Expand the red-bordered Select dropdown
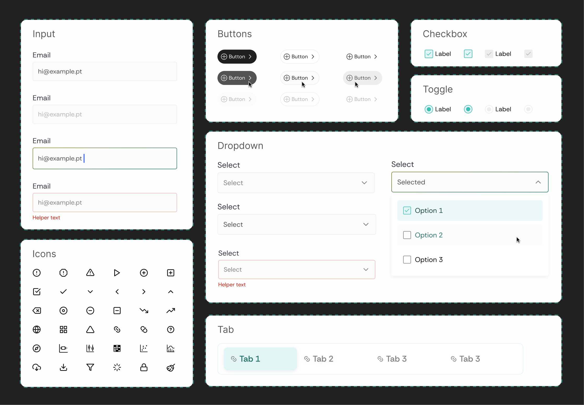The image size is (584, 405). pos(296,270)
